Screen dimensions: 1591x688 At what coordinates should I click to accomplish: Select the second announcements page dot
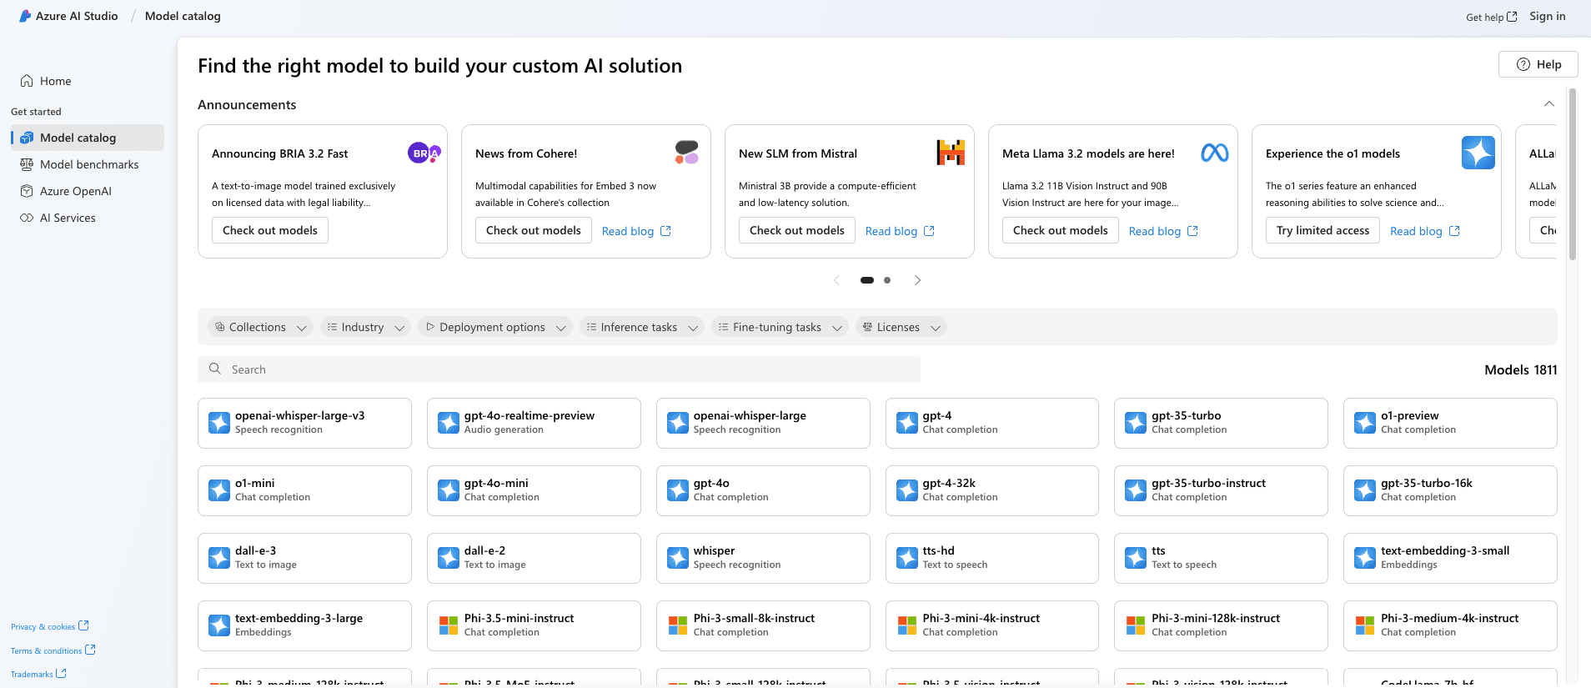point(887,280)
